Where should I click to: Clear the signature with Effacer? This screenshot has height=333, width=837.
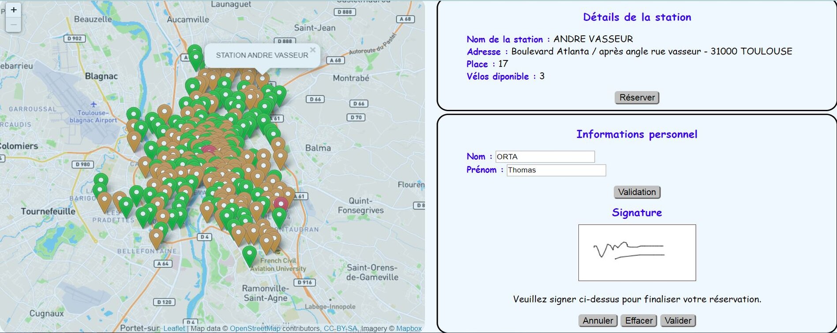pos(638,321)
